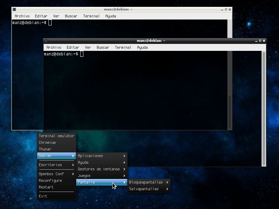This screenshot has height=209, width=279.
Task: Open Ayuda menu in back terminal
Action: [x=111, y=16]
